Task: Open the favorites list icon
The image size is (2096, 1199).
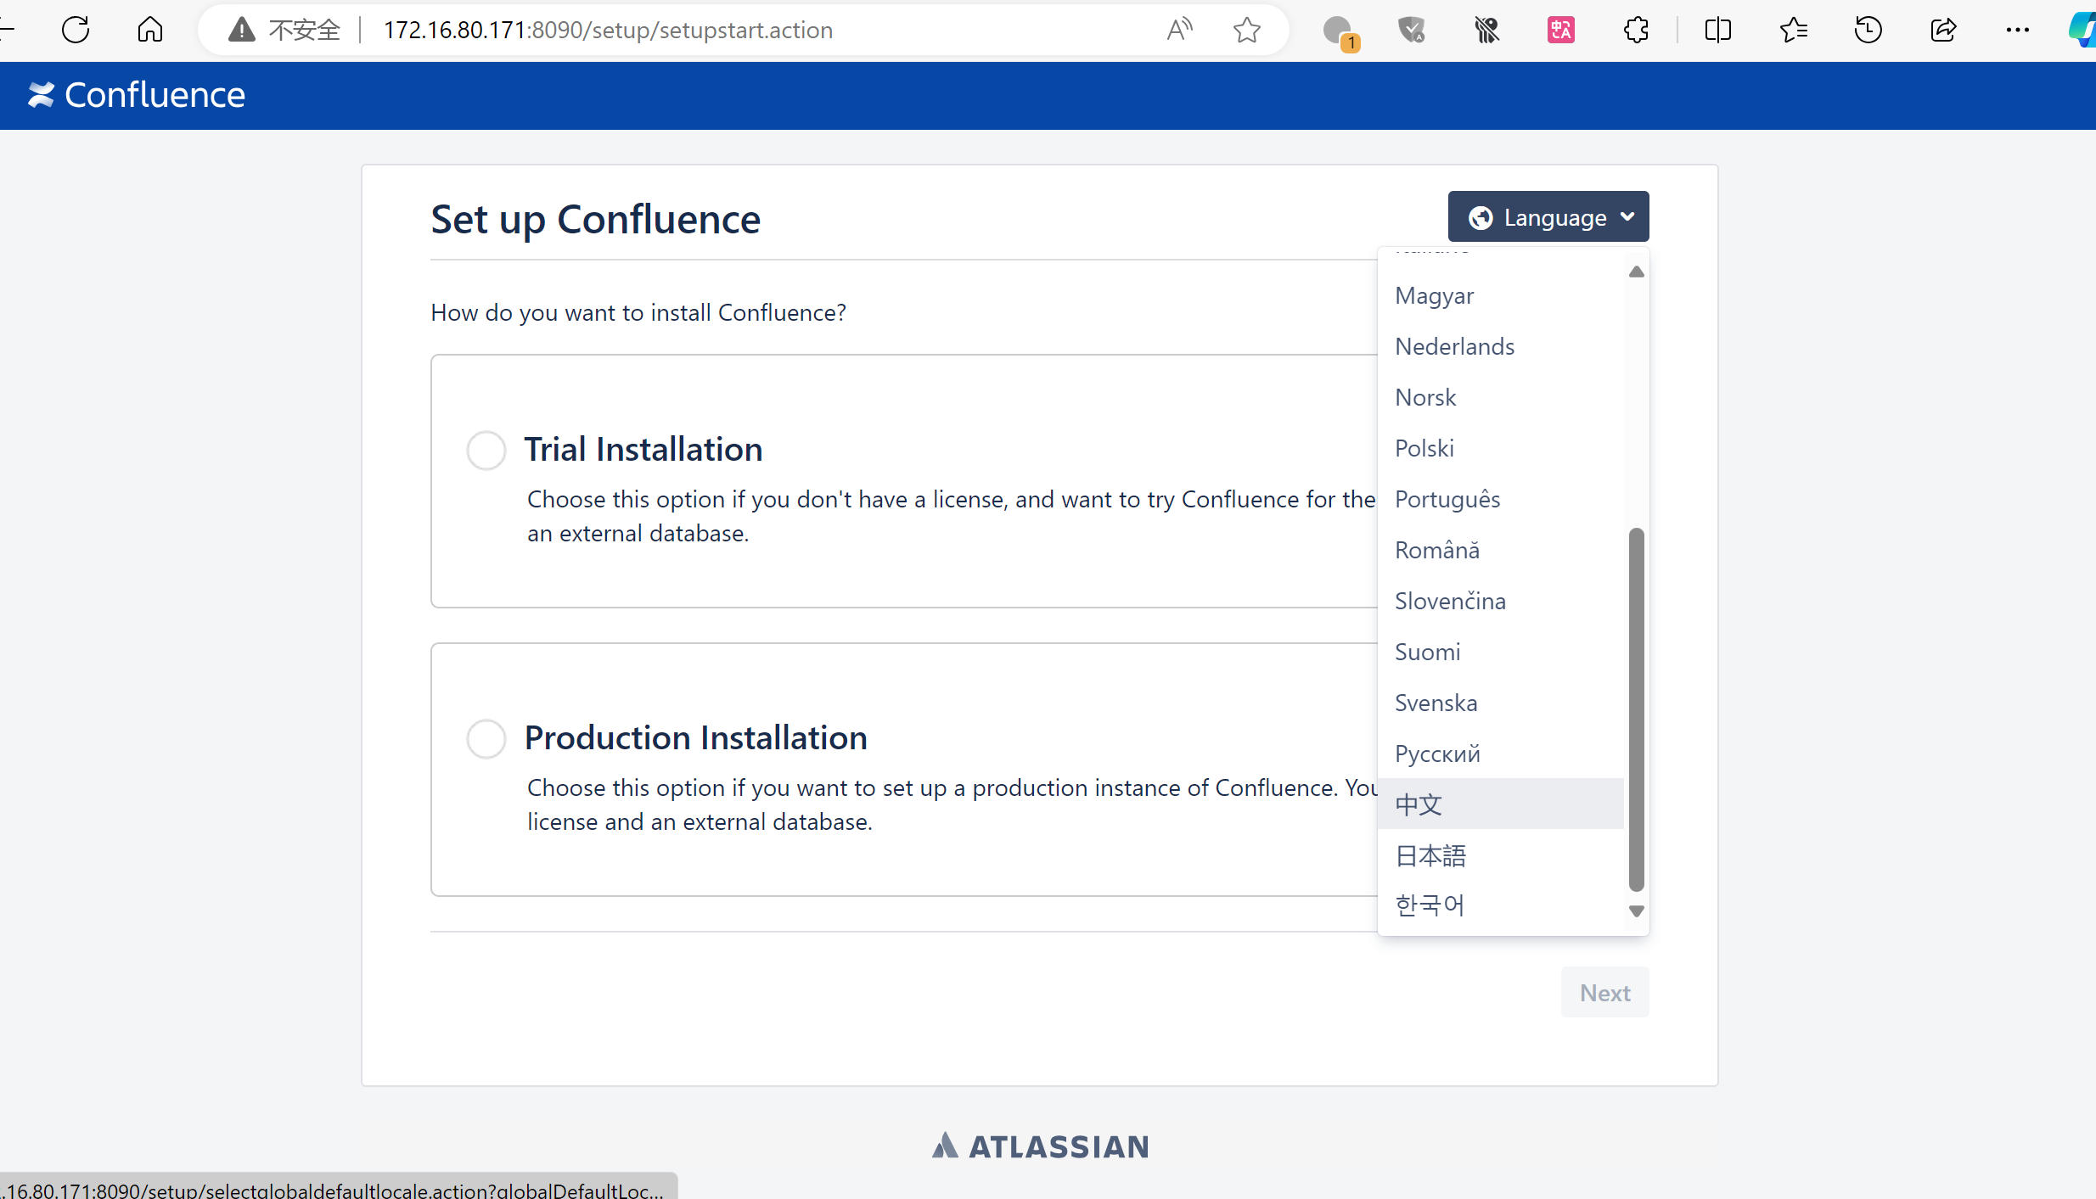Action: click(1793, 31)
